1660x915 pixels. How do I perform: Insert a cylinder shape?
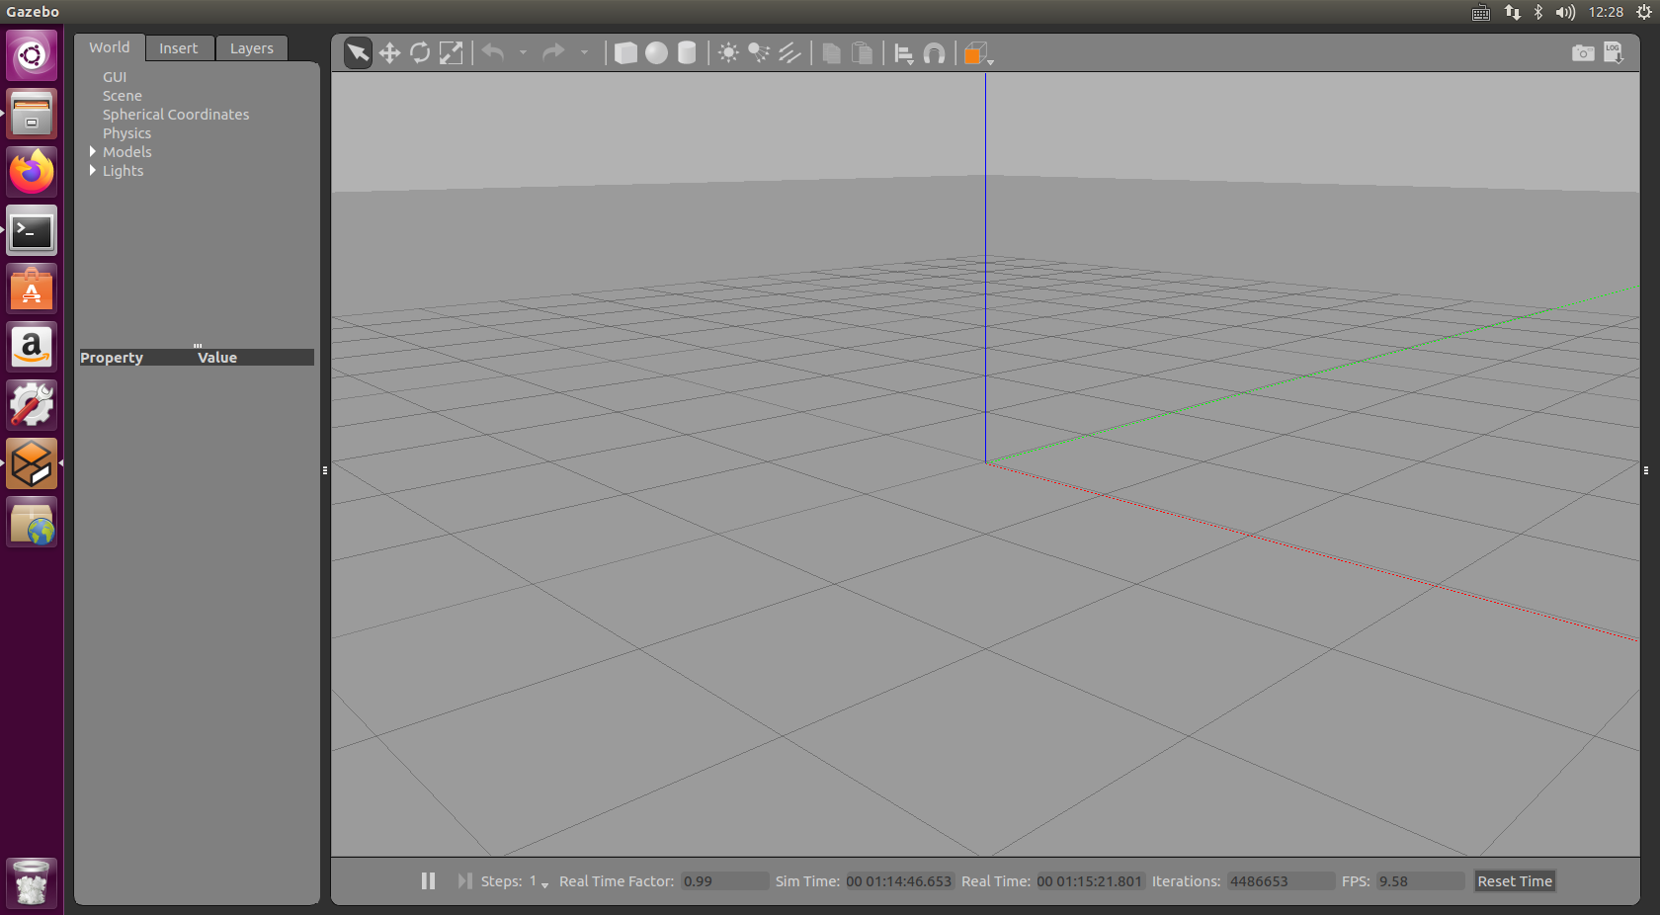[687, 52]
